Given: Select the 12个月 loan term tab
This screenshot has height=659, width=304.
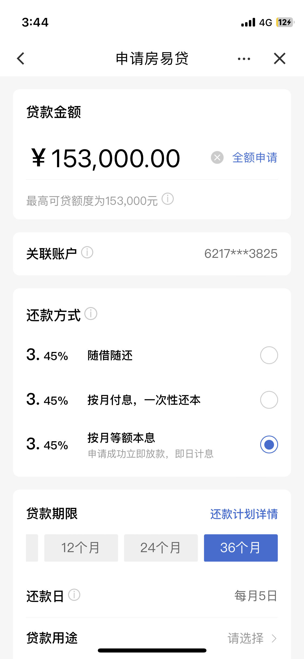Looking at the screenshot, I should [x=81, y=548].
